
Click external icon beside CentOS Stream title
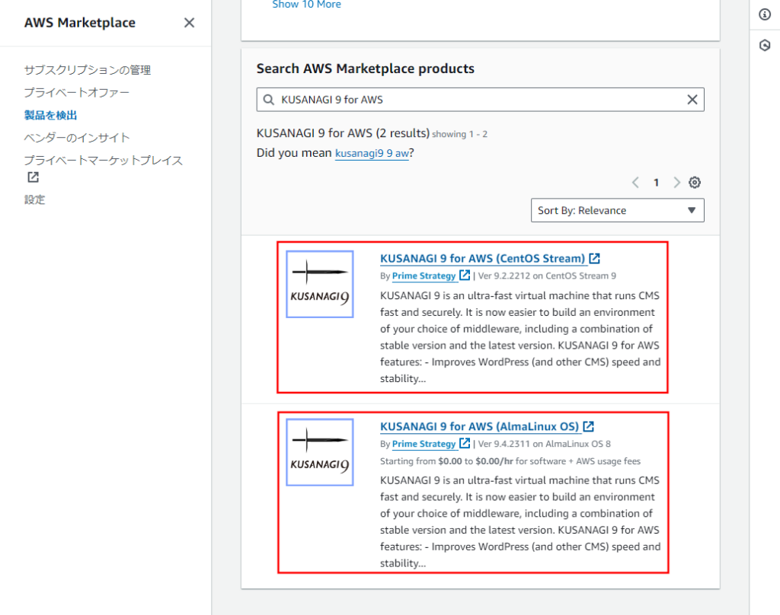coord(594,259)
